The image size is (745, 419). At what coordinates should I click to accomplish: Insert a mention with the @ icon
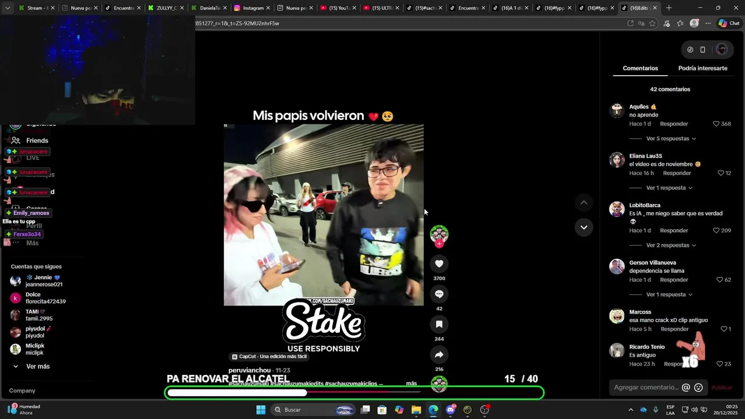(x=686, y=388)
